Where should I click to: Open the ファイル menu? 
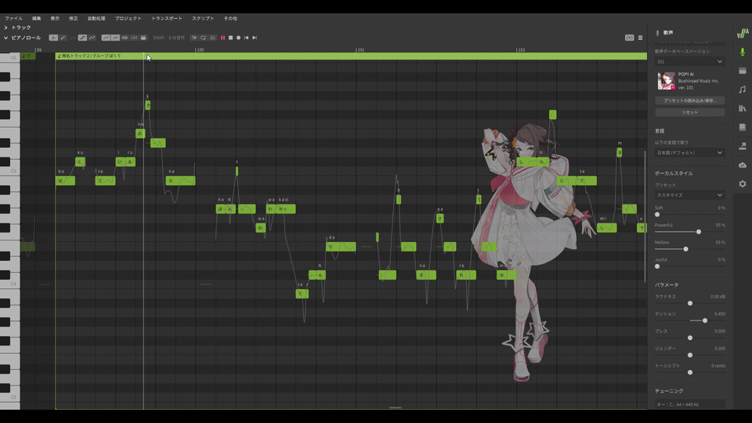pyautogui.click(x=13, y=18)
